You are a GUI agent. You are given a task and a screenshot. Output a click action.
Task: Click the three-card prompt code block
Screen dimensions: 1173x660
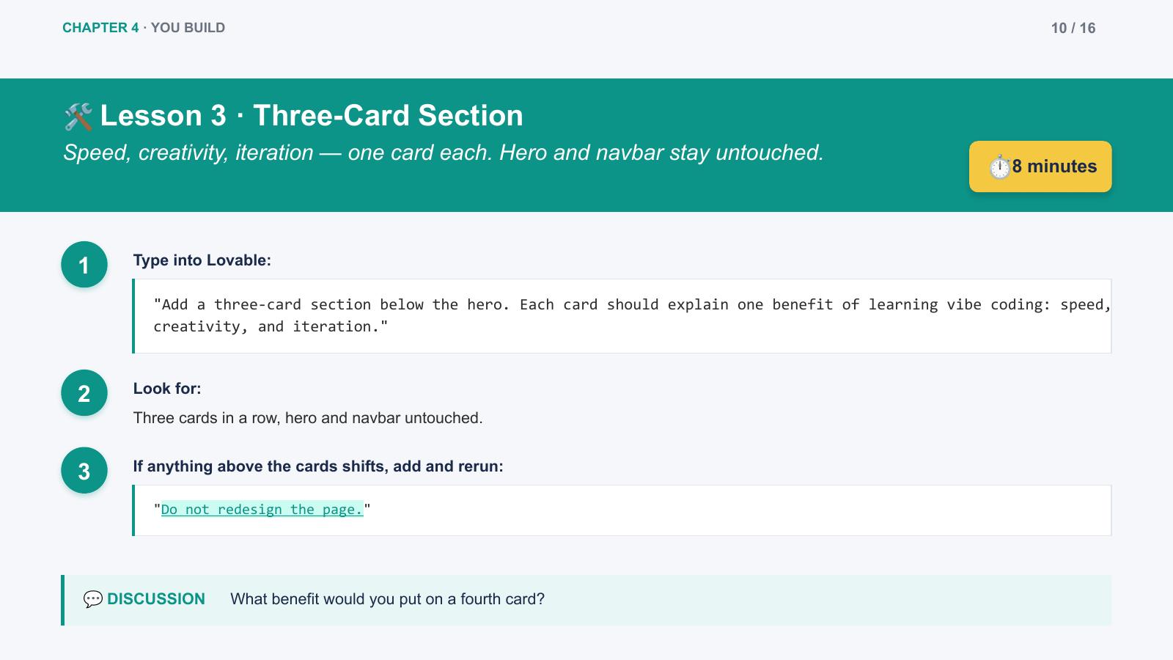[x=622, y=316]
